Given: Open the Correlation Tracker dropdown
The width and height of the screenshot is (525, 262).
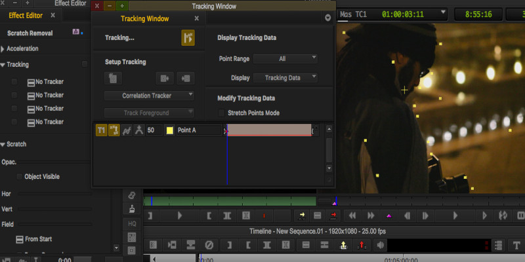Looking at the screenshot, I should (149, 96).
